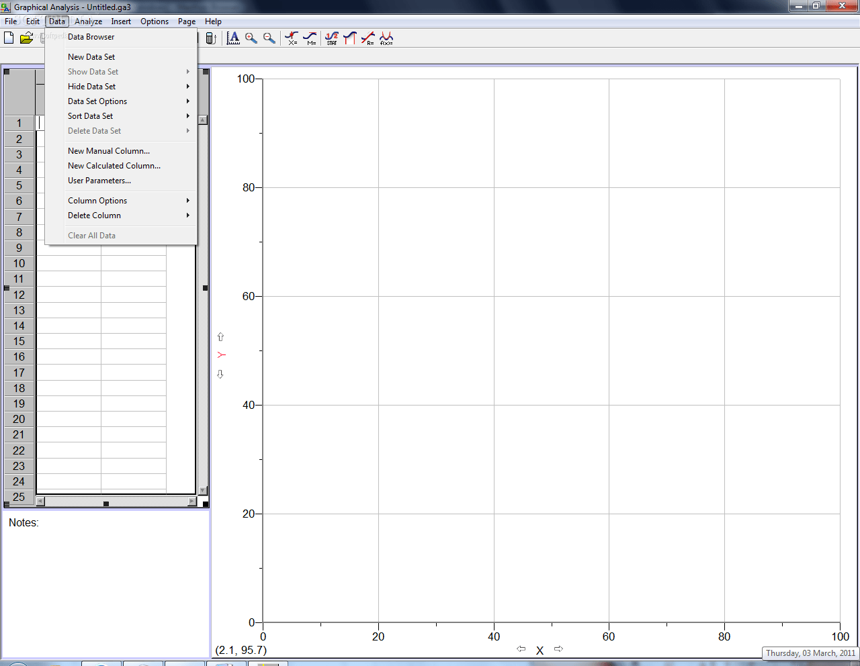Expand the Data Set Options submenu

click(x=121, y=101)
